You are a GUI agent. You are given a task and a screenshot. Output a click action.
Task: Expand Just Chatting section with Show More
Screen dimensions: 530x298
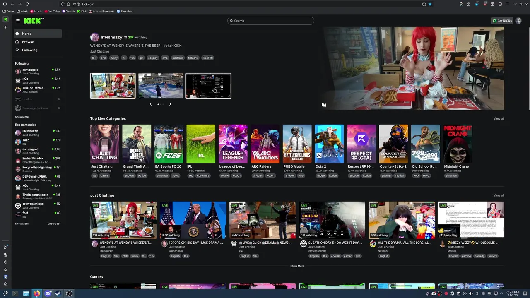[297, 266]
